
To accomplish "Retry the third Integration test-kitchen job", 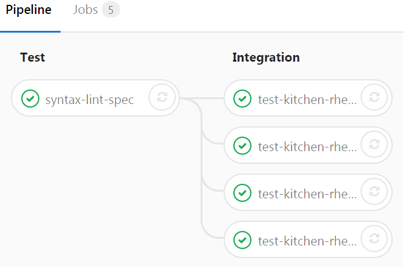I will (374, 192).
